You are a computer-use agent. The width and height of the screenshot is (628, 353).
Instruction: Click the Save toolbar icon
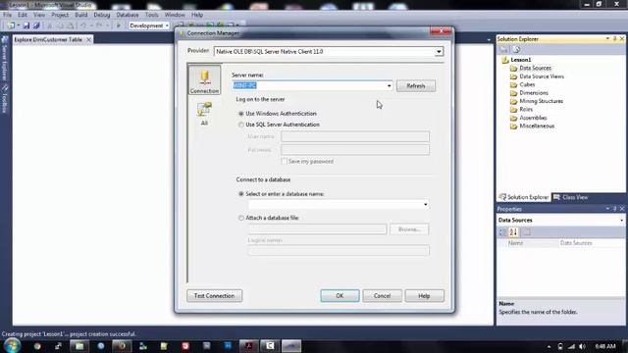click(x=26, y=25)
